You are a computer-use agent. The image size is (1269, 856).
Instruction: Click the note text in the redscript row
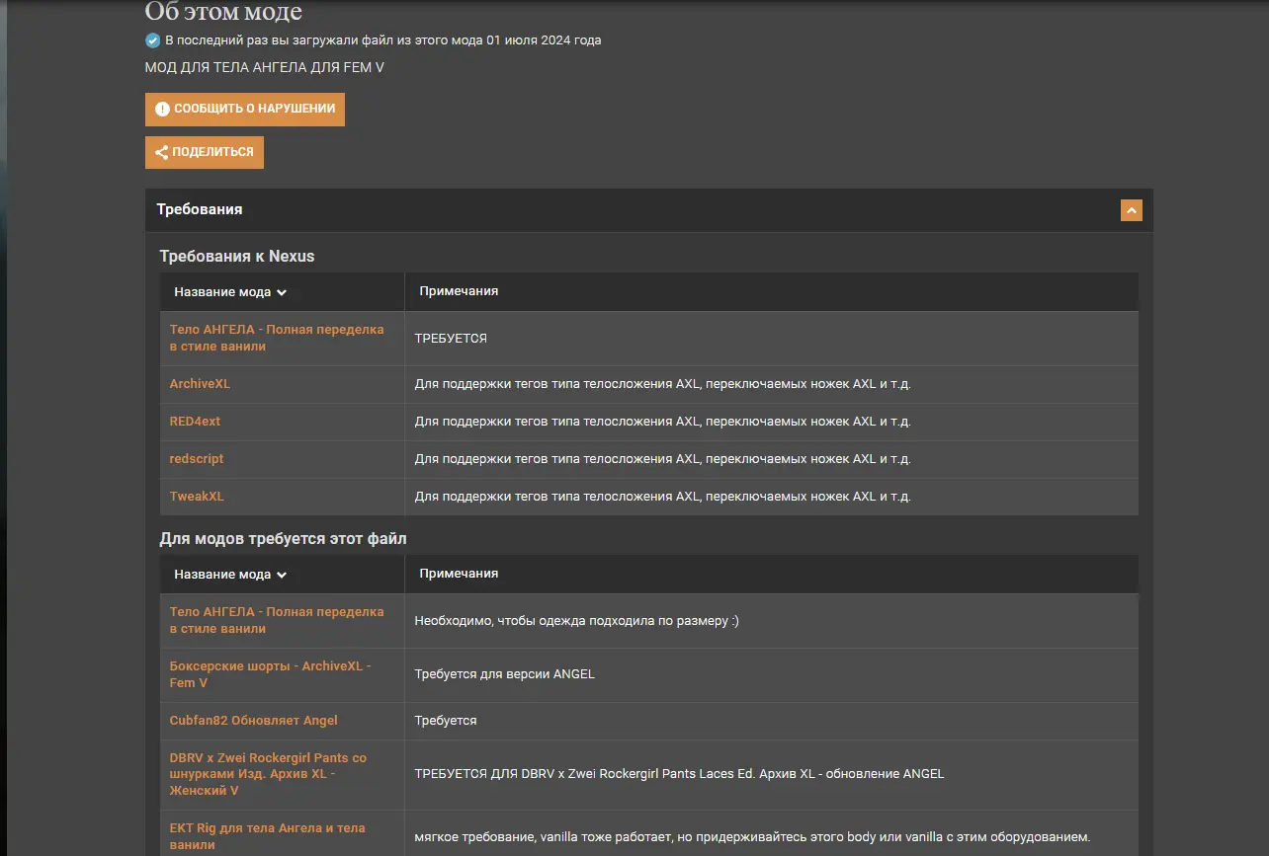[662, 459]
